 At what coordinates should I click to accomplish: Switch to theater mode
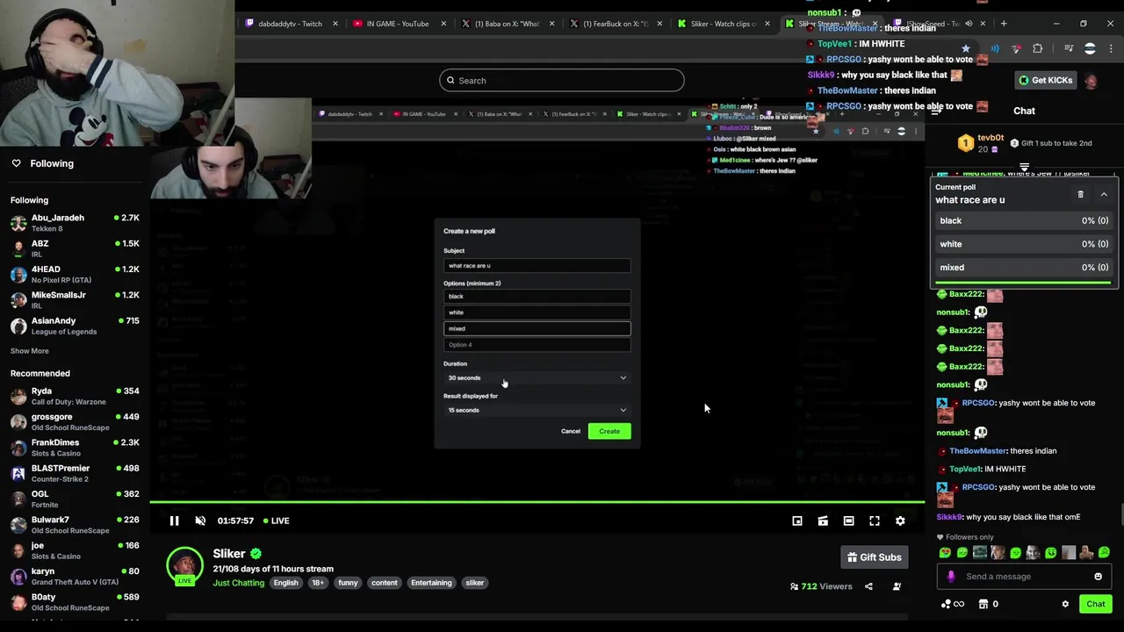coord(848,521)
